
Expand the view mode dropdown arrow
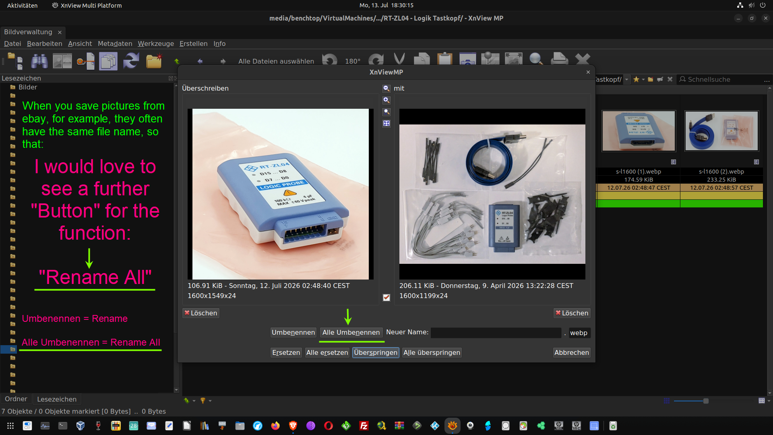click(x=769, y=401)
